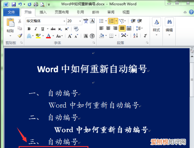This screenshot has width=194, height=148.
Task: Click the Cut scissors icon
Action: coord(20,21)
